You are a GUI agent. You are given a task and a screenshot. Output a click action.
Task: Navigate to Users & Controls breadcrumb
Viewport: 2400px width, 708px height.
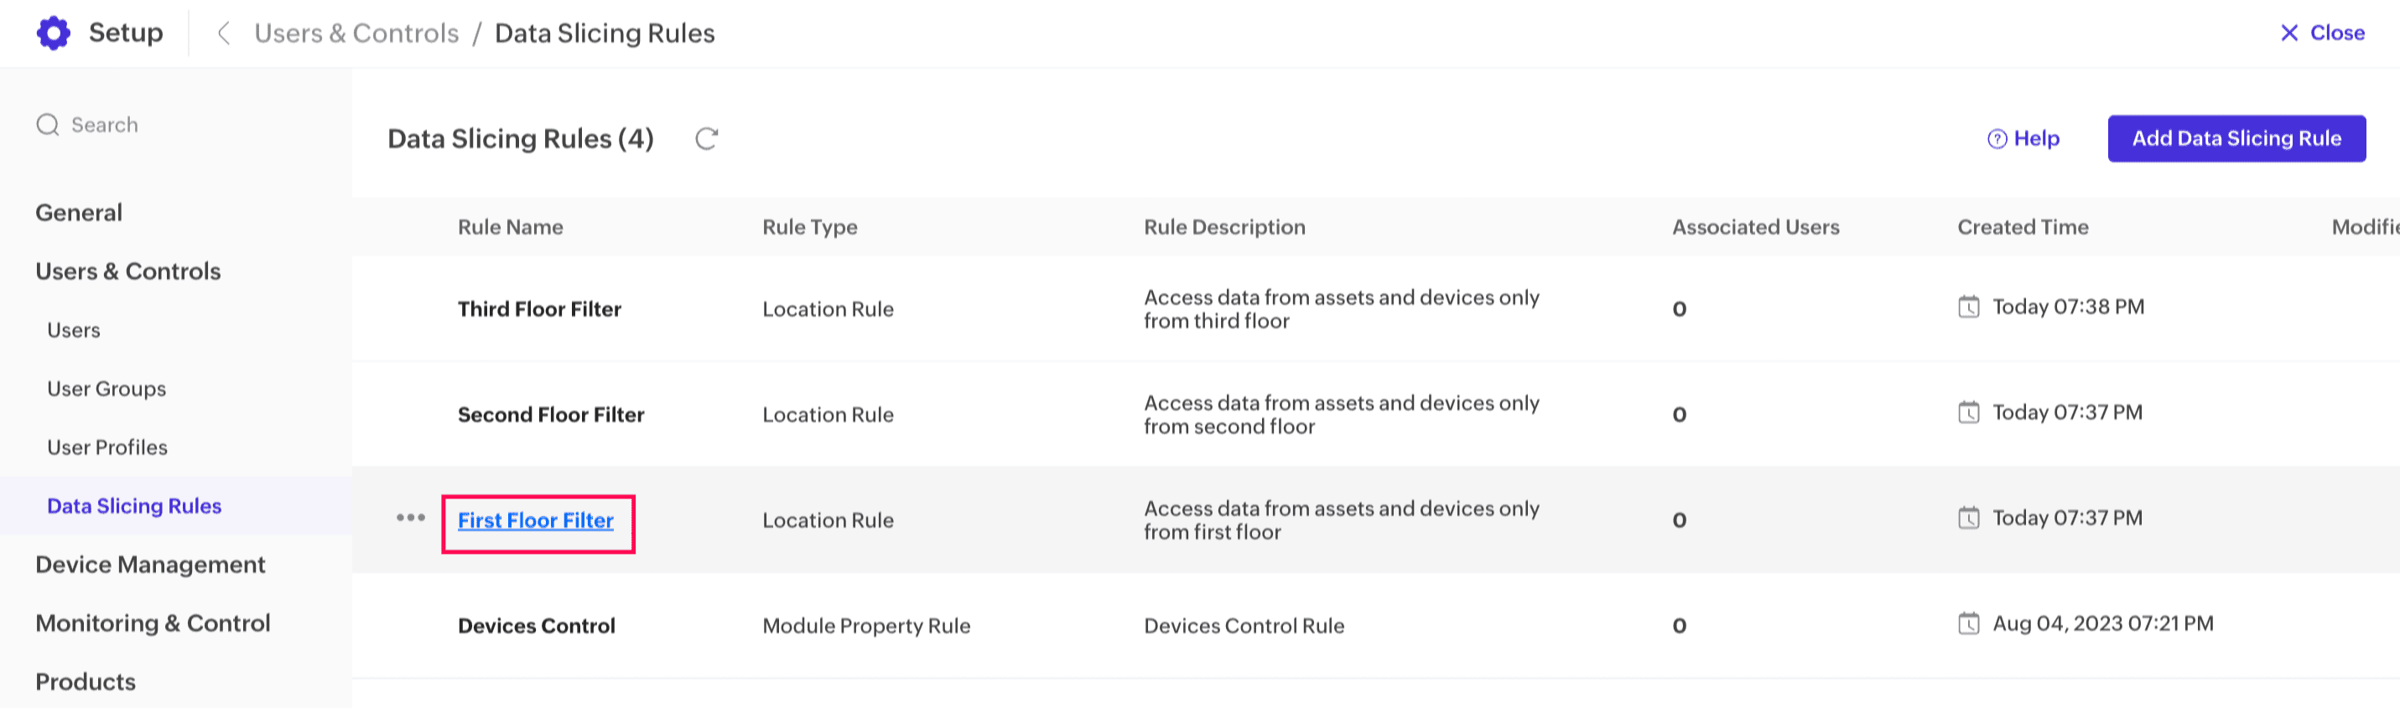tap(356, 34)
